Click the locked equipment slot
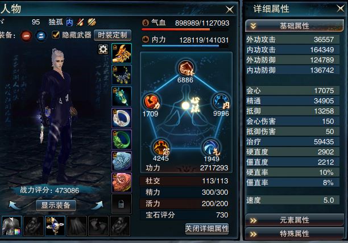 coord(121,204)
